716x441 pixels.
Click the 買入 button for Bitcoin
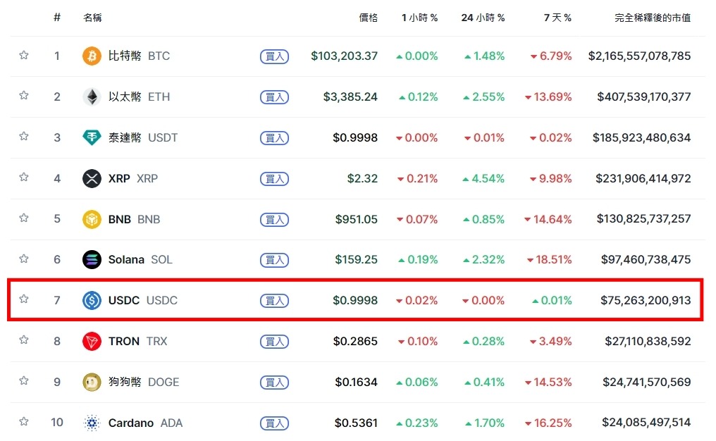click(274, 56)
